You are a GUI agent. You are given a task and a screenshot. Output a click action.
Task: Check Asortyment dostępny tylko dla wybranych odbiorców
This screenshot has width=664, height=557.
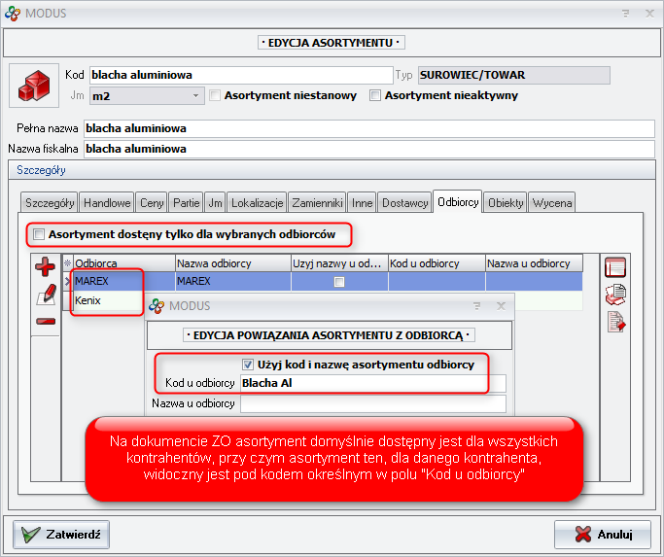(39, 234)
